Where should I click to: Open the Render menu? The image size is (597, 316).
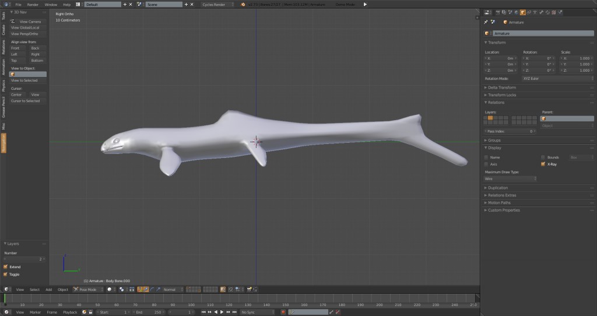(33, 5)
